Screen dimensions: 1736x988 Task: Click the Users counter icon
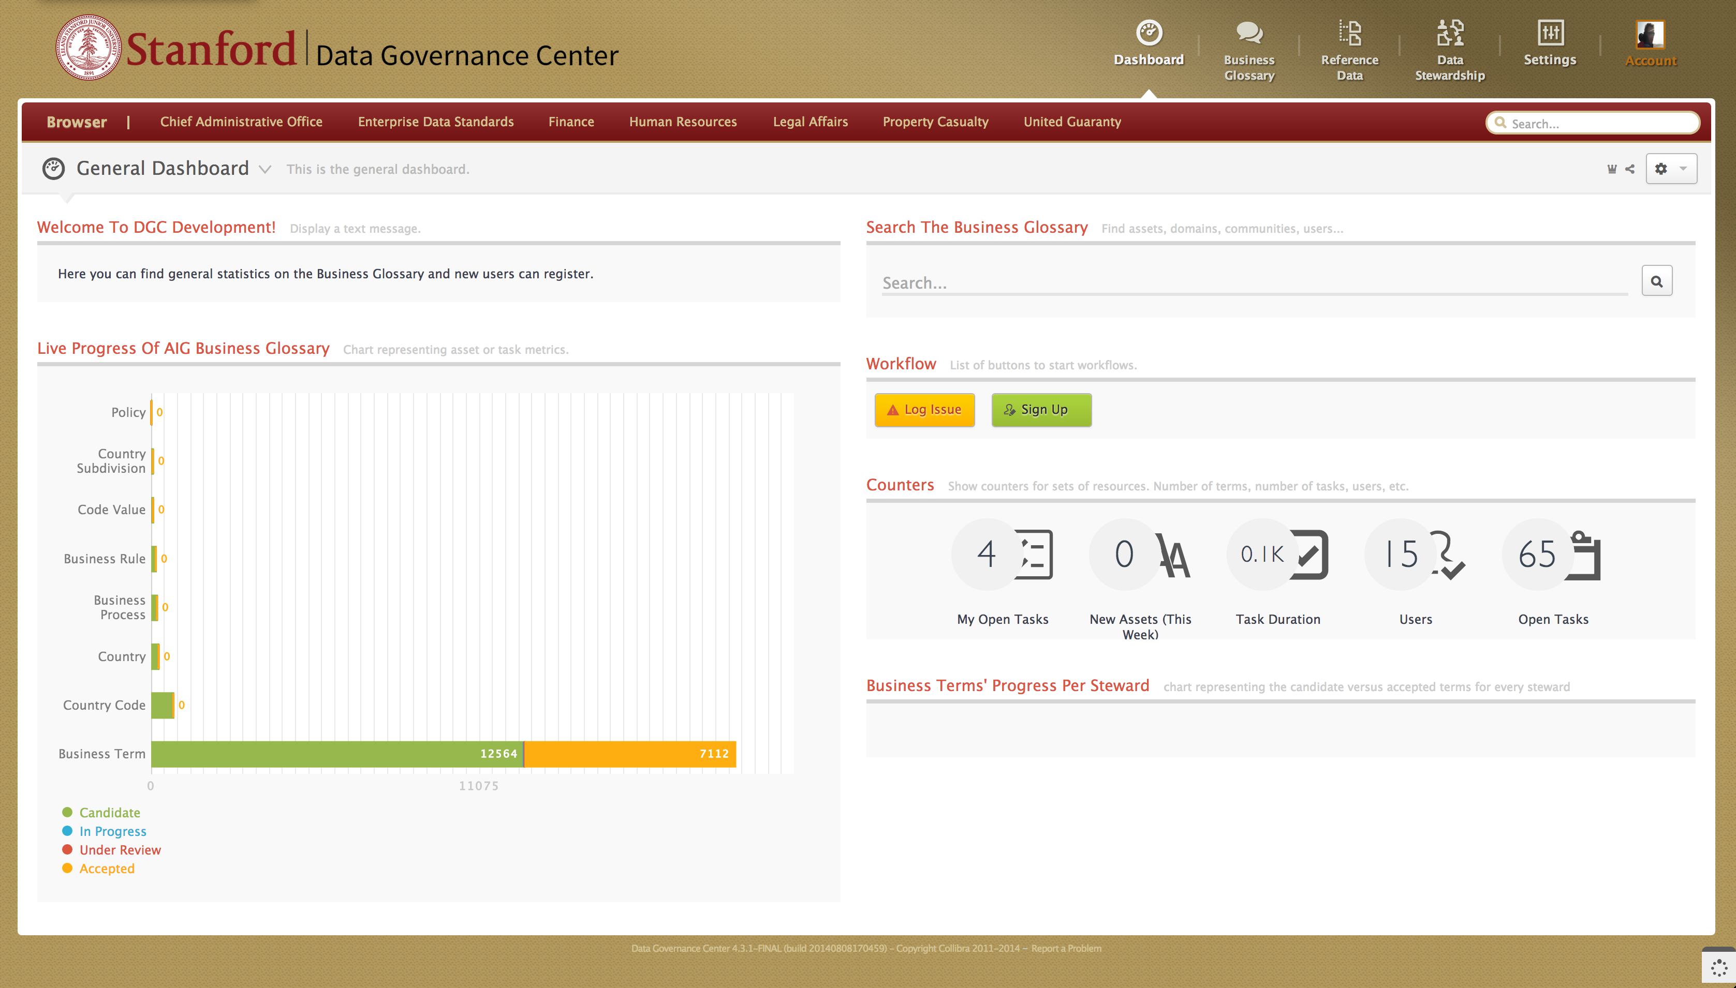1448,555
